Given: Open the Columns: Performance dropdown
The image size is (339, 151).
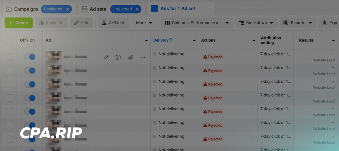Looking at the screenshot, I should [197, 23].
